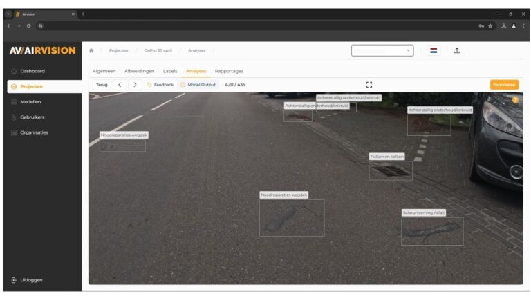Click the site settings icon in address bar

click(40, 26)
